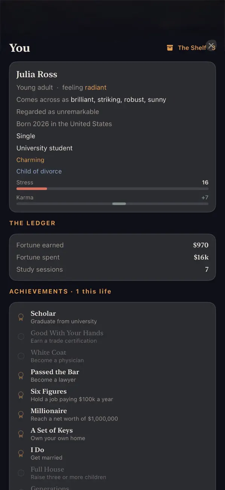Click the Julia Ross name heading
The image size is (225, 490).
[x=37, y=75]
